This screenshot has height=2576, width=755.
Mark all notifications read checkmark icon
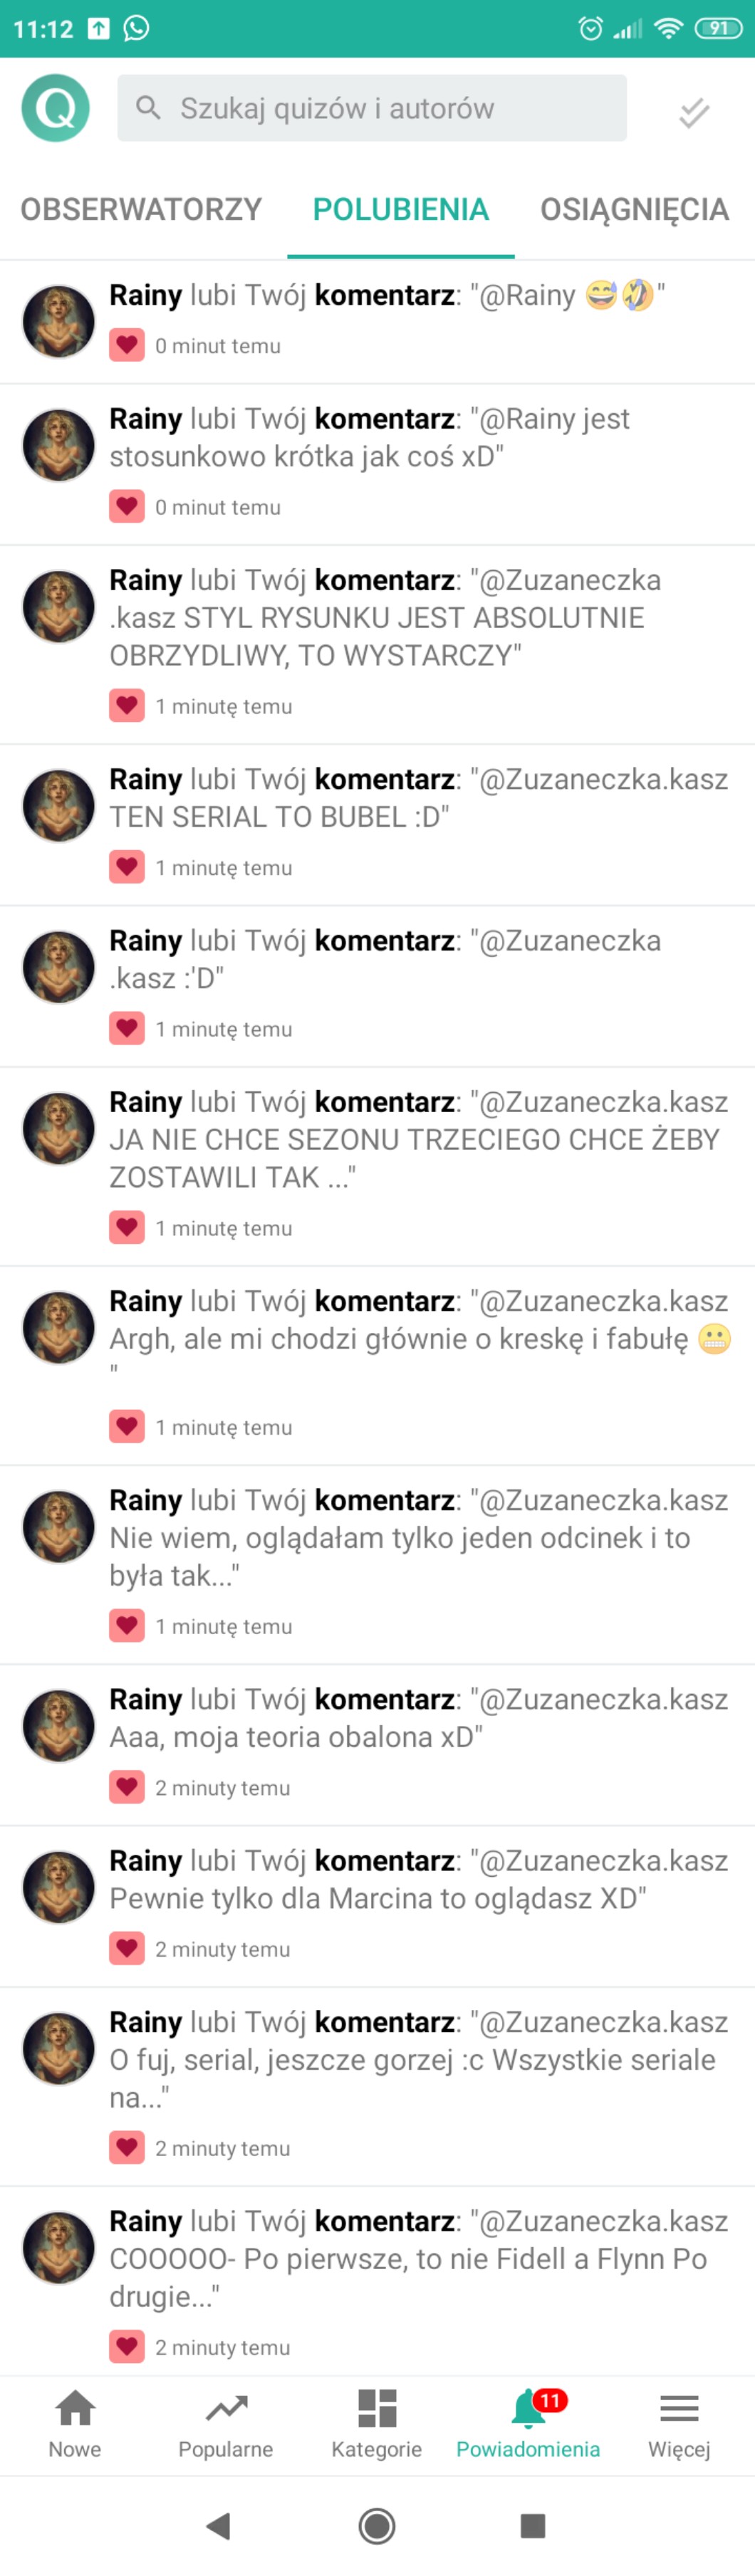(694, 112)
